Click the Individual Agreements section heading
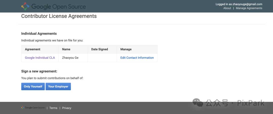The height and width of the screenshot is (114, 273). point(39,34)
